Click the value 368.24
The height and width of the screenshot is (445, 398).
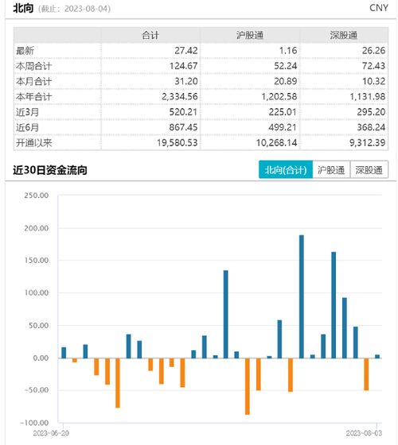pyautogui.click(x=371, y=127)
